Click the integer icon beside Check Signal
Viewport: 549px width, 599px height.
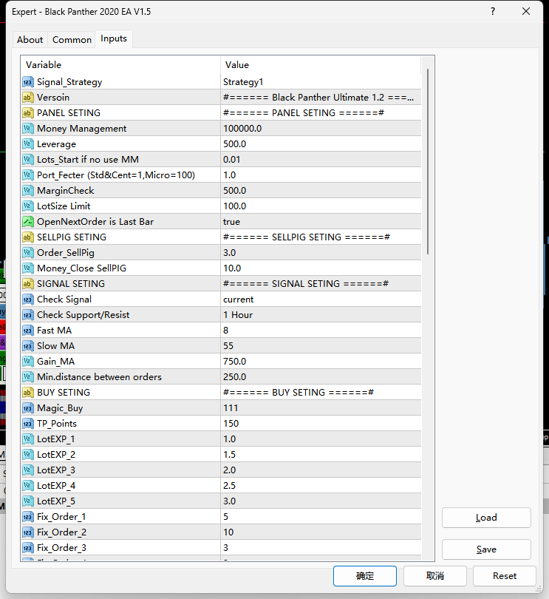27,299
